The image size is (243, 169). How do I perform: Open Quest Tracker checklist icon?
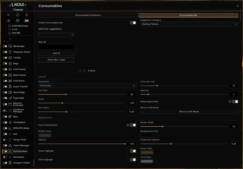pyautogui.click(x=10, y=87)
